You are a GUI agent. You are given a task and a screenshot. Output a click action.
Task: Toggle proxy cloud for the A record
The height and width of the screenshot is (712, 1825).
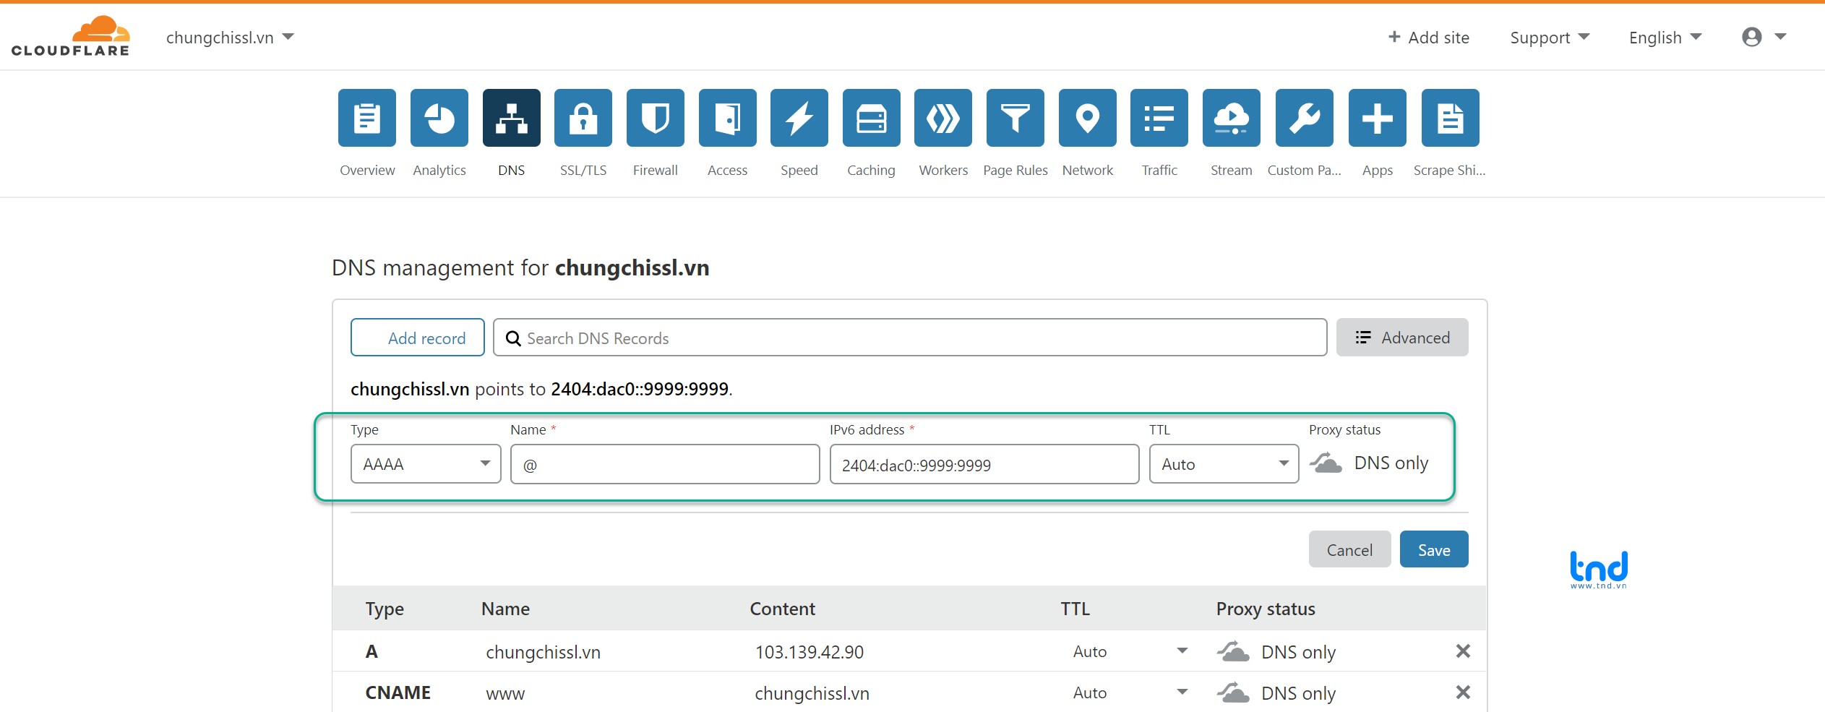[1233, 651]
